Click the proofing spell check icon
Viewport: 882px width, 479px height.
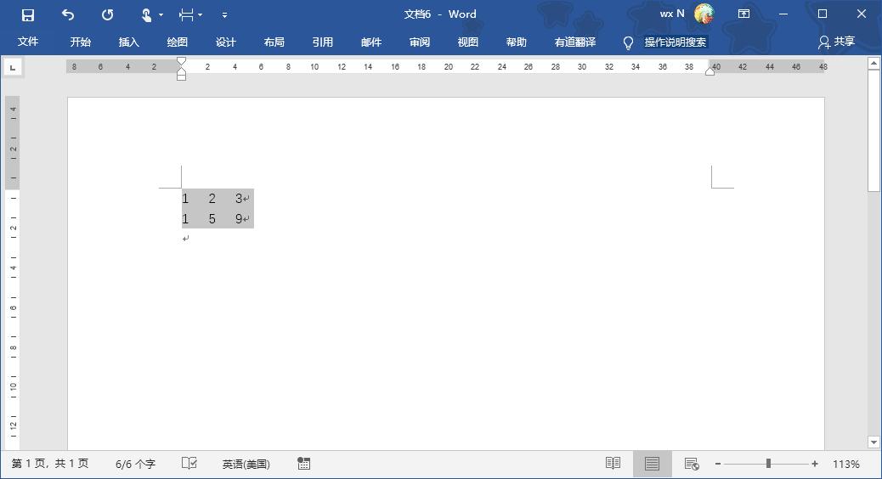point(189,463)
